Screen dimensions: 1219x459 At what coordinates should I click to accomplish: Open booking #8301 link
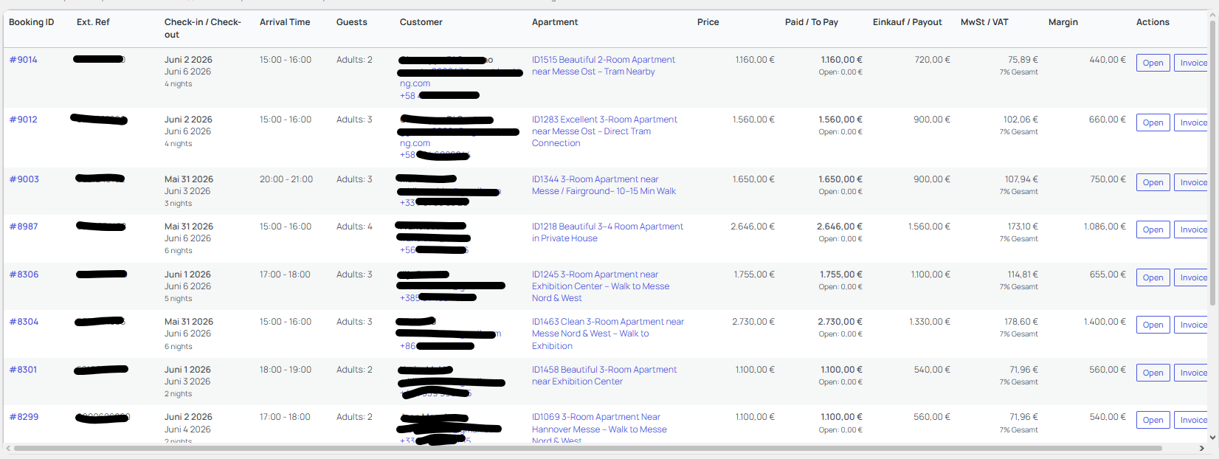tap(23, 370)
